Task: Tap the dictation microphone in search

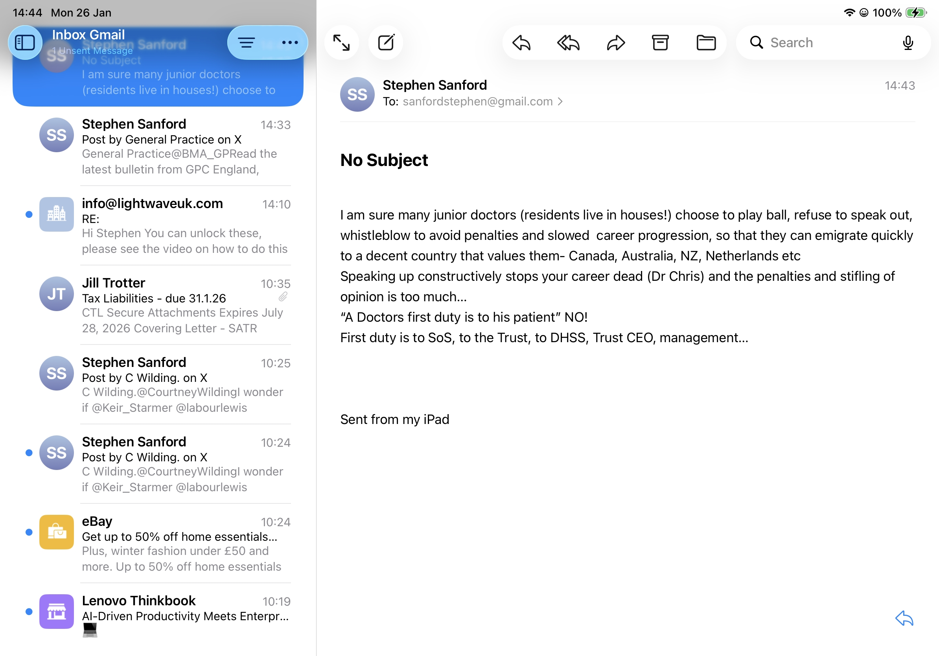Action: click(908, 42)
